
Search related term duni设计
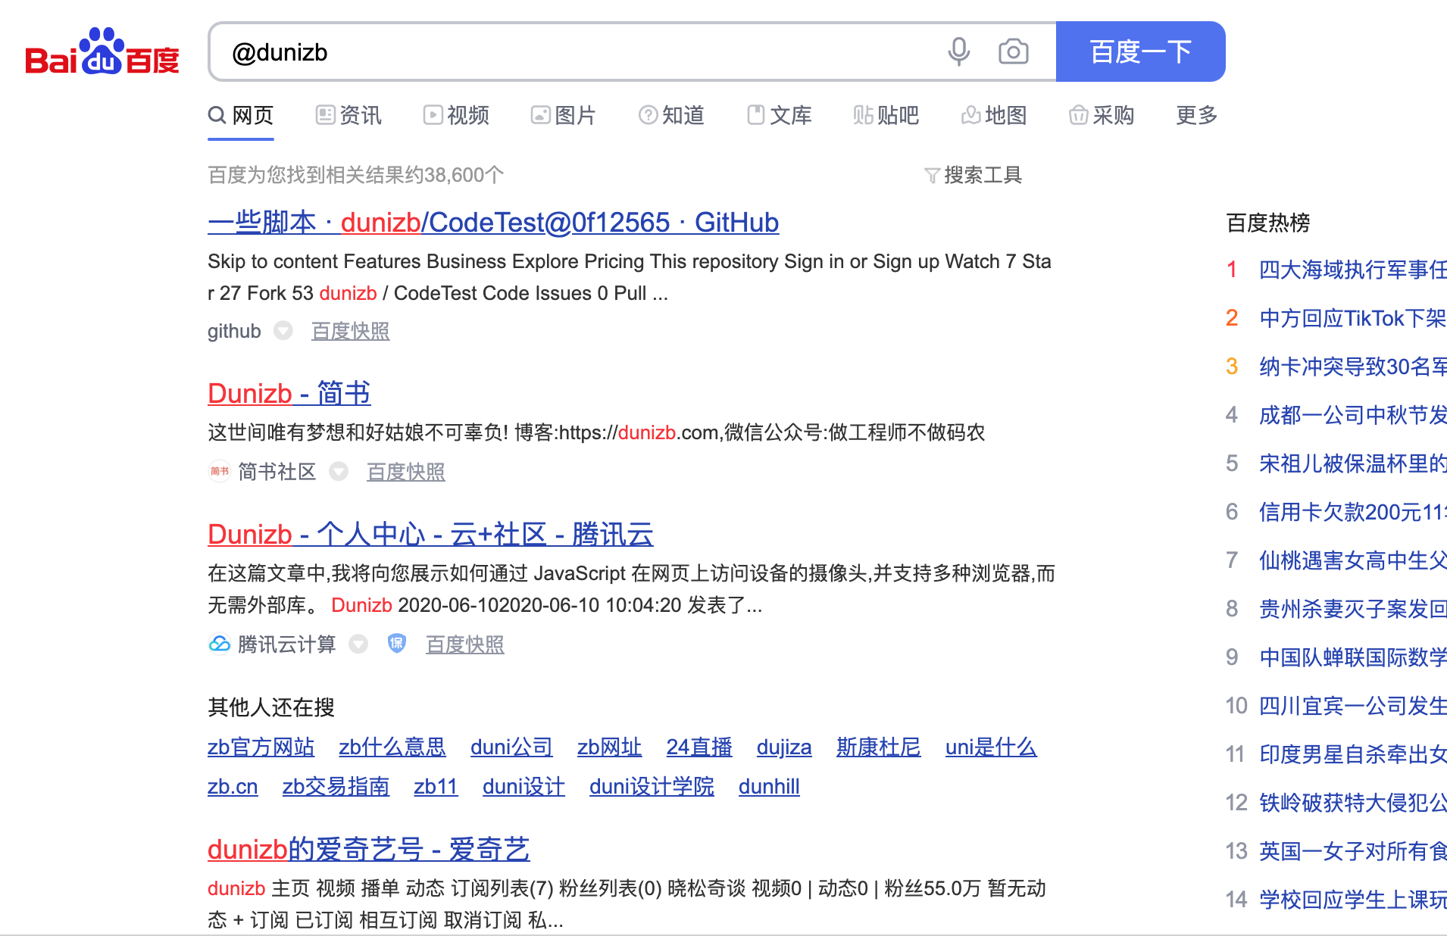523,787
